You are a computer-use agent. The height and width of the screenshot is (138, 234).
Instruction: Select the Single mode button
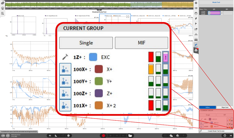pos(86,43)
